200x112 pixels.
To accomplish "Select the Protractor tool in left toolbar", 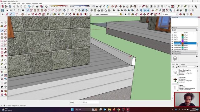I will click(2, 64).
